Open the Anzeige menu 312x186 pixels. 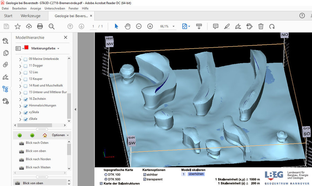point(35,8)
